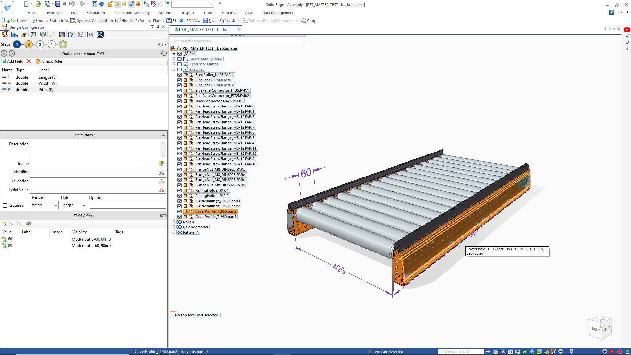Open the Data Management ribbon tab
This screenshot has width=631, height=355.
pyautogui.click(x=277, y=13)
